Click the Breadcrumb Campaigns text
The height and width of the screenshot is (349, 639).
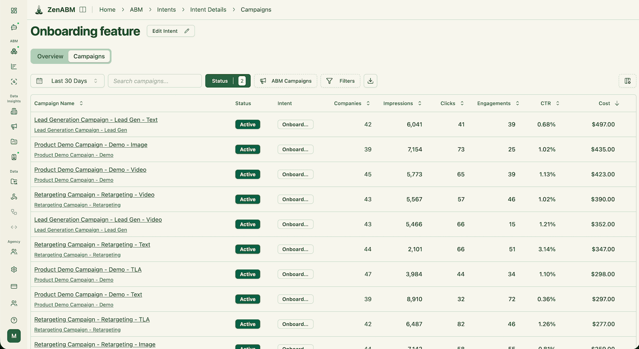click(256, 10)
